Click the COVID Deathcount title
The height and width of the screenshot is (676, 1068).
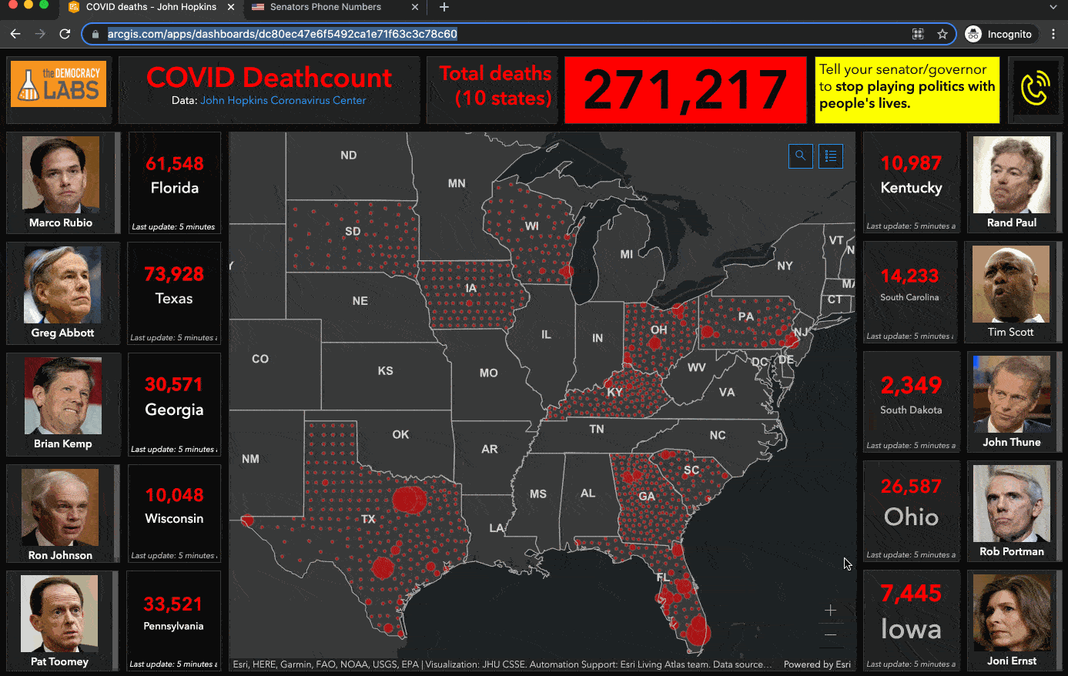(269, 78)
